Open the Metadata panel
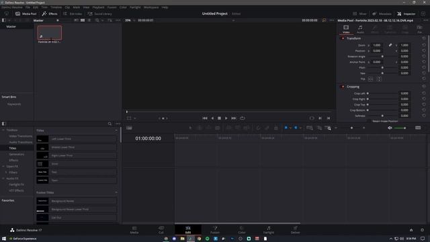430x242 pixels. [x=382, y=13]
